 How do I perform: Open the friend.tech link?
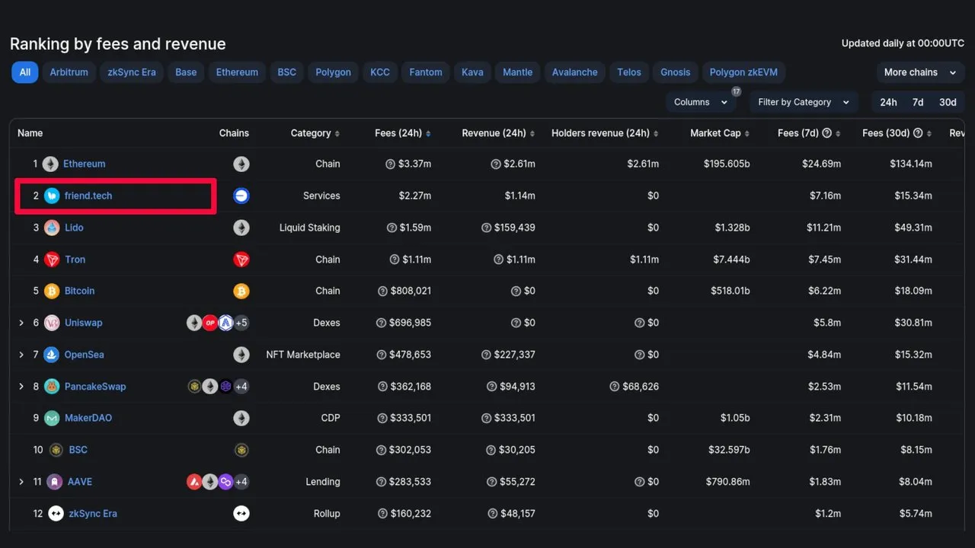[x=88, y=196]
